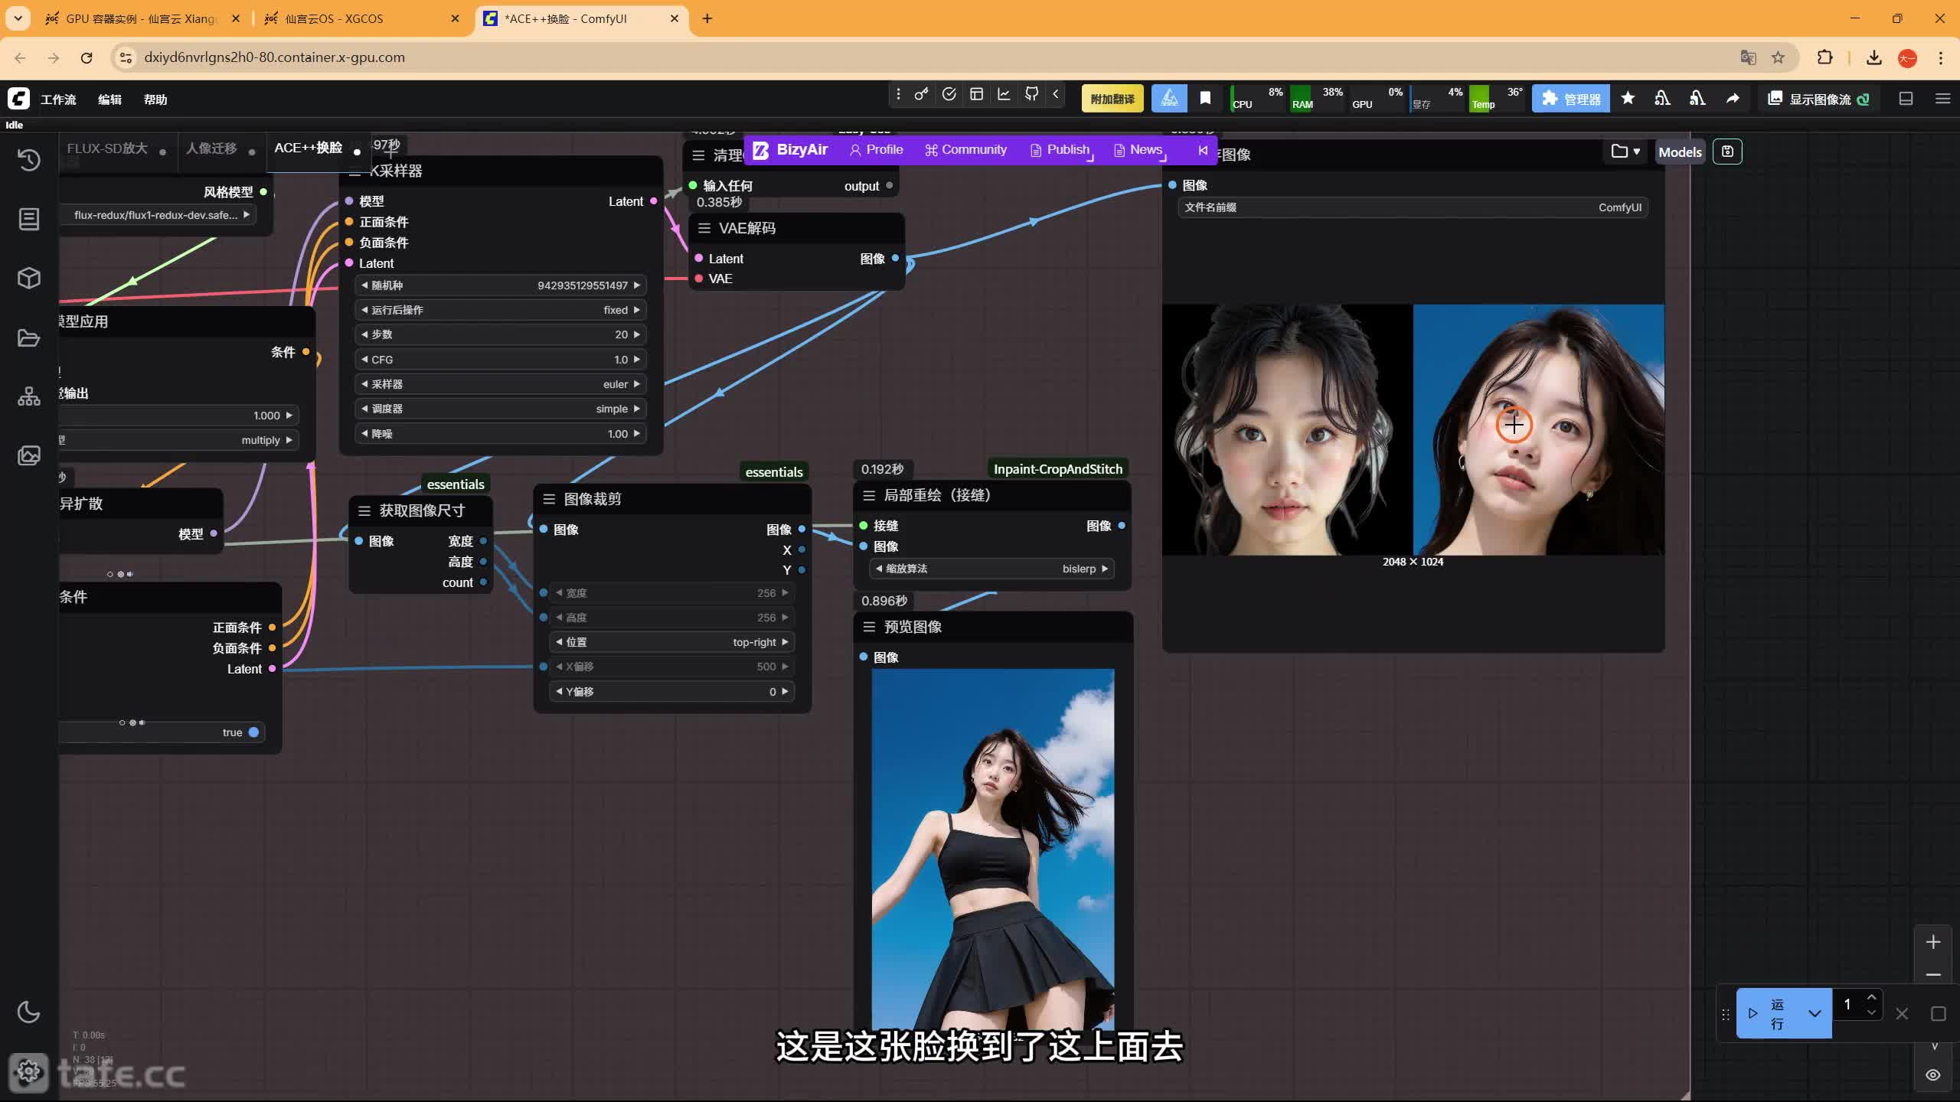Switch to FLUX-SD放大 workflow tab
The height and width of the screenshot is (1102, 1960).
click(107, 148)
